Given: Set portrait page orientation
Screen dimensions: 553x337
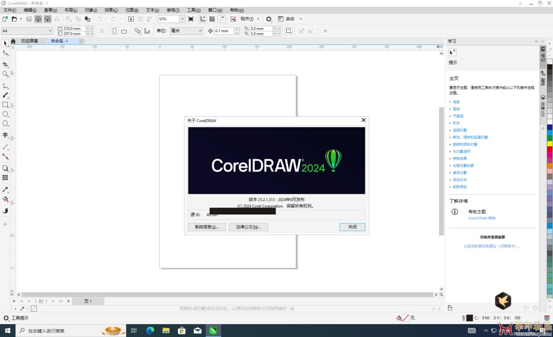Looking at the screenshot, I should [115, 31].
